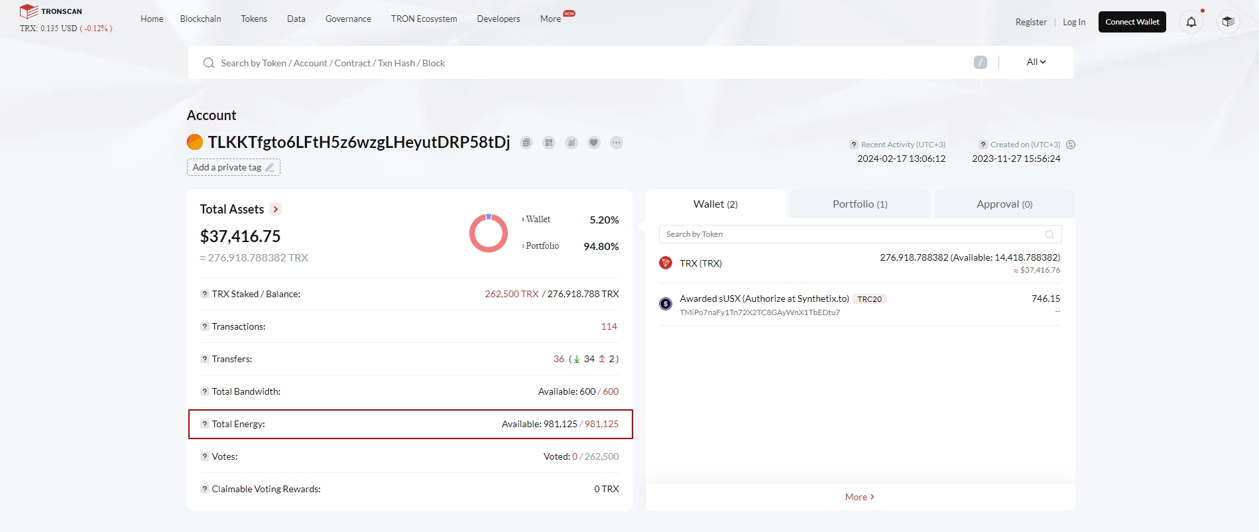Show the address QR code

[x=549, y=143]
